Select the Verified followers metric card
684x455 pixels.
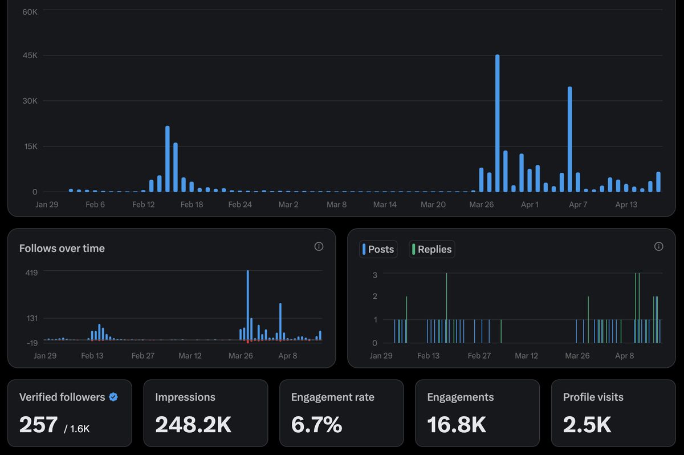pos(70,413)
